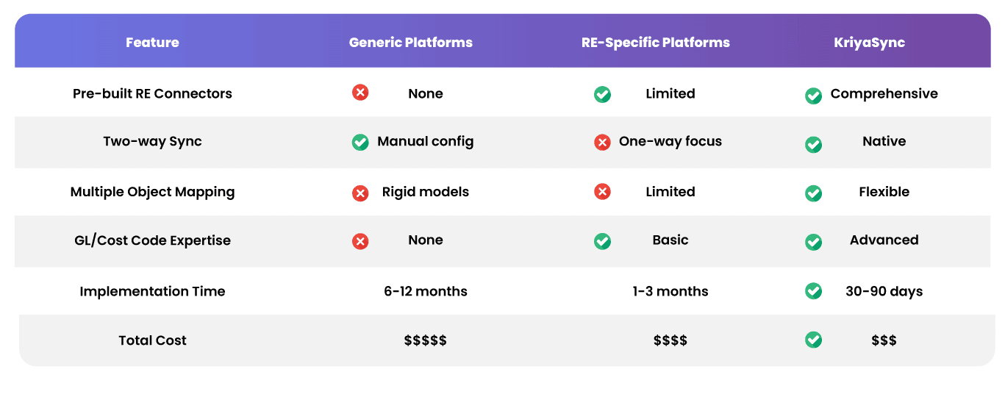
Task: Click the '6-12 months' cell
Action: pos(425,291)
